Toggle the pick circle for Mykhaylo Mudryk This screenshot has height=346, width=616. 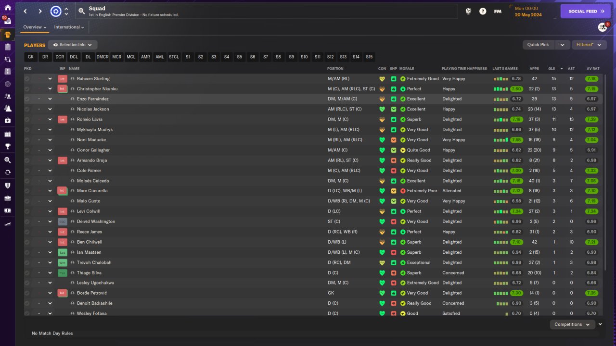[27, 130]
